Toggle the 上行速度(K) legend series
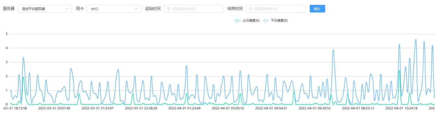The width and height of the screenshot is (435, 121). point(247,21)
